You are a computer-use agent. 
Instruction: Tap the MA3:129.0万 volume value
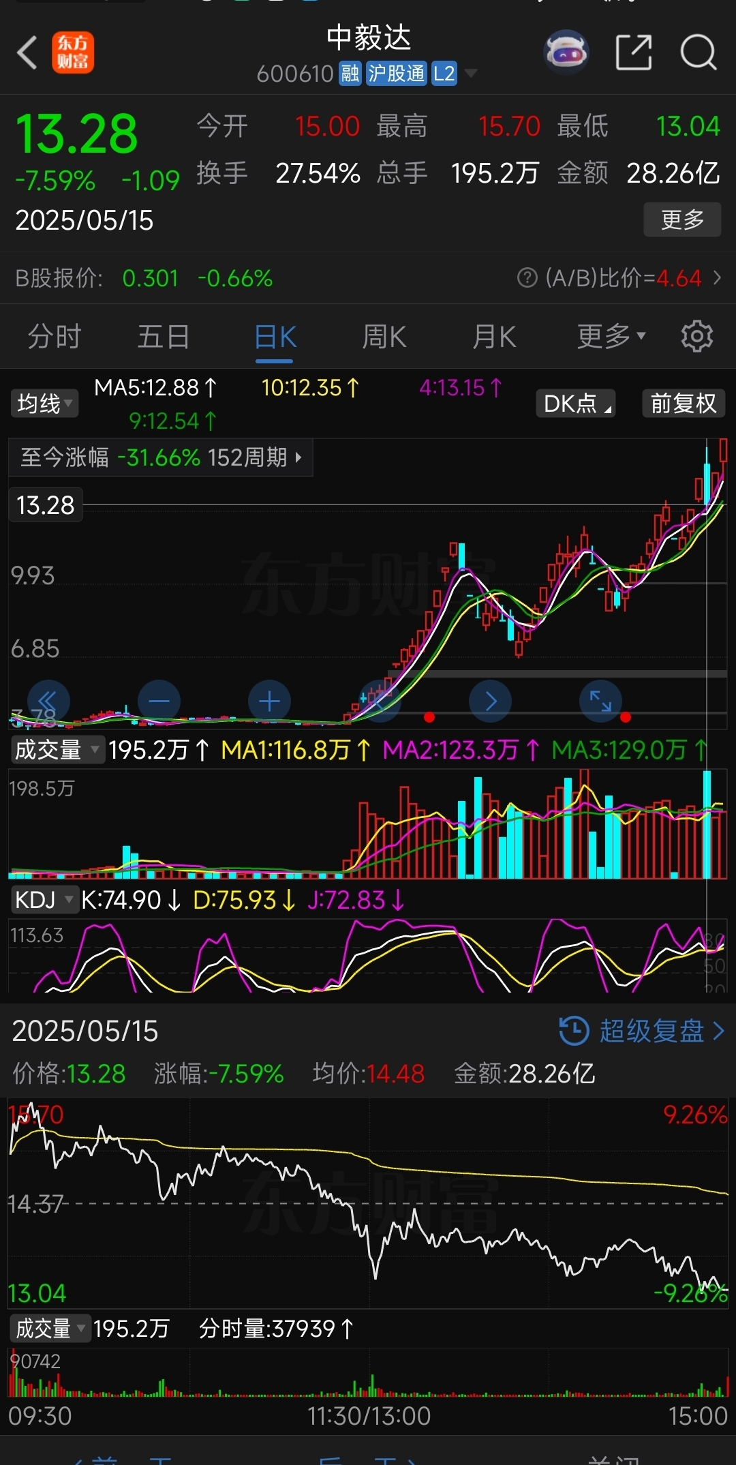[630, 750]
